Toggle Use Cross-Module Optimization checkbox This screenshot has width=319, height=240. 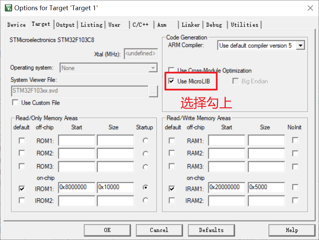click(171, 70)
